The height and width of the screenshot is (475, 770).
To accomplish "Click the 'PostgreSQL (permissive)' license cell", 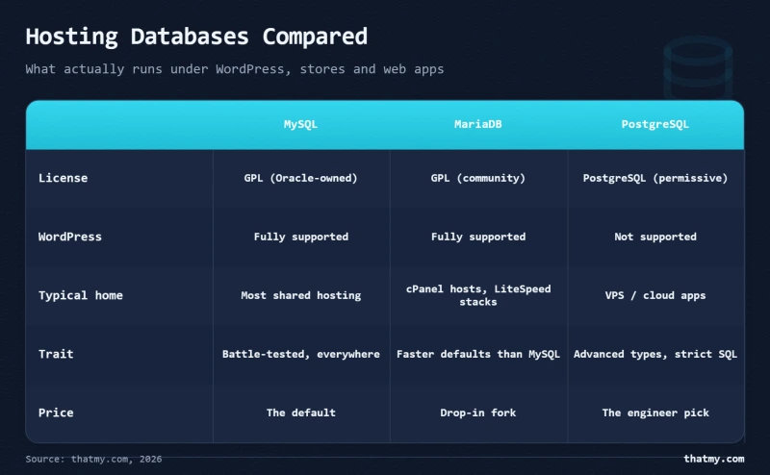I will tap(655, 178).
